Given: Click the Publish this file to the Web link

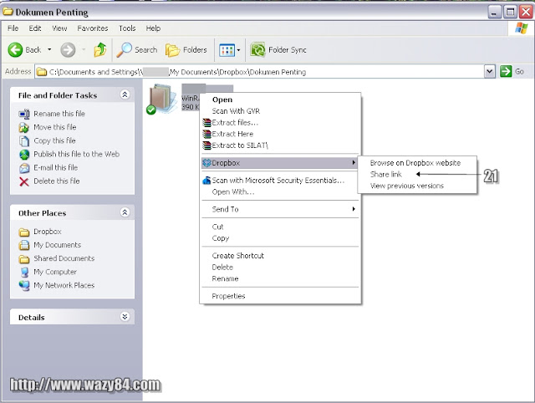Looking at the screenshot, I should (76, 154).
